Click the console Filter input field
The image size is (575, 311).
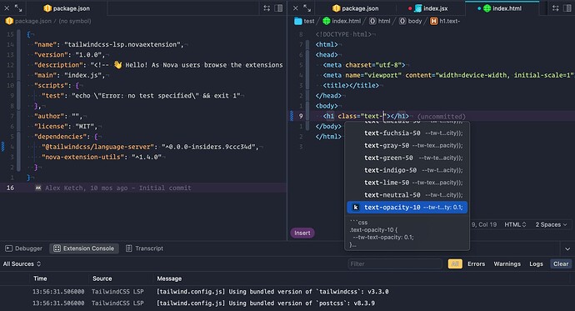394,263
